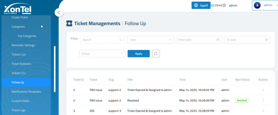This screenshot has height=115, width=278.
Task: Select Sub Categories in sidebar
Action: click(27, 36)
